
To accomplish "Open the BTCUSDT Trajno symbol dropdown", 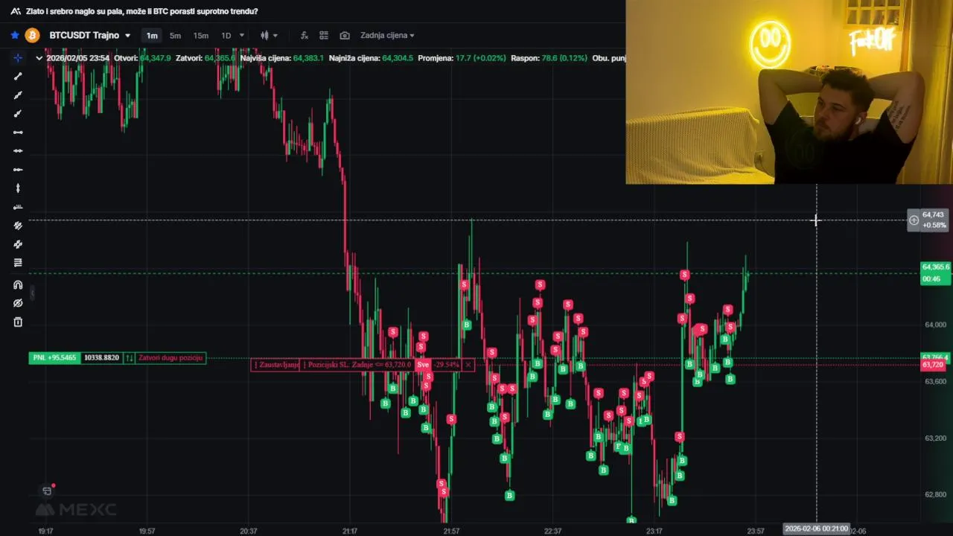I will click(x=89, y=35).
